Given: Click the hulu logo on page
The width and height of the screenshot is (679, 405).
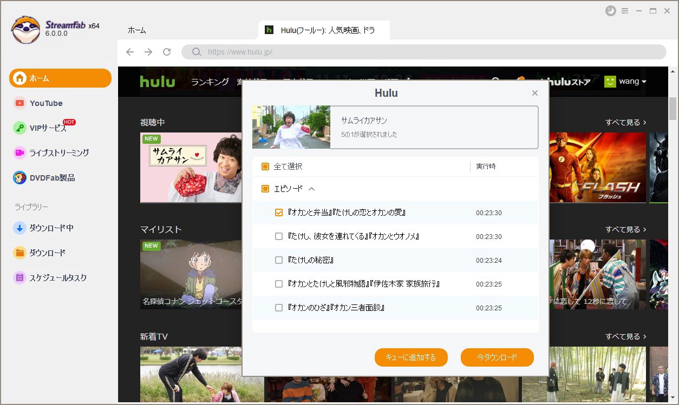Looking at the screenshot, I should coord(158,82).
